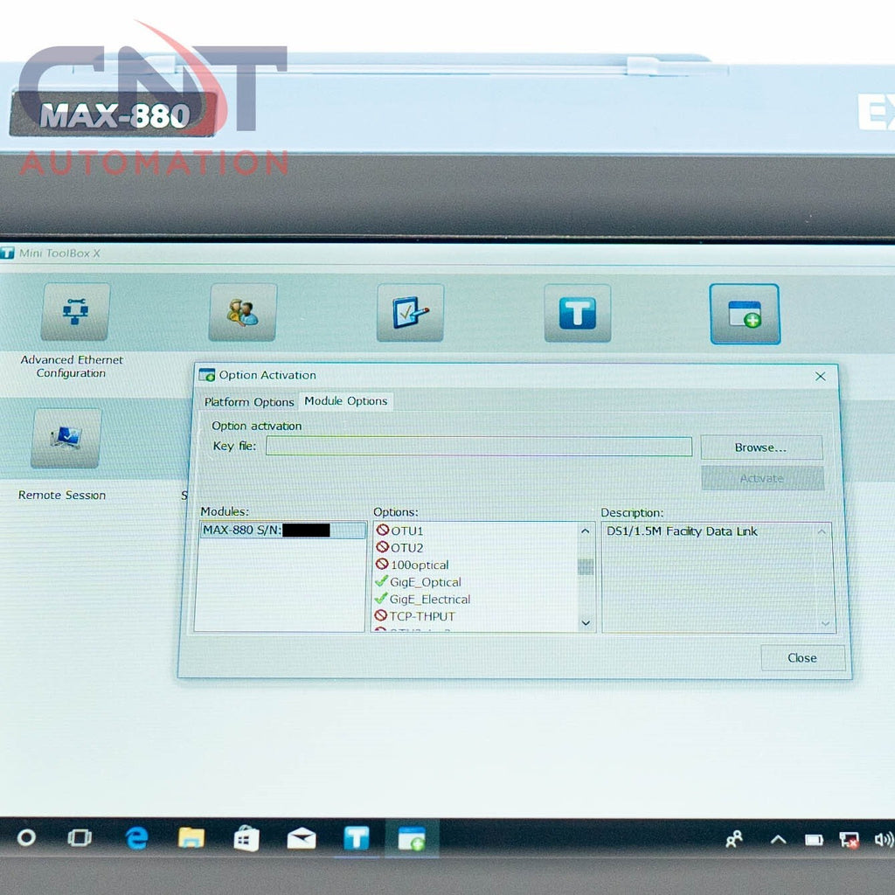Click the Key file input field

point(478,447)
